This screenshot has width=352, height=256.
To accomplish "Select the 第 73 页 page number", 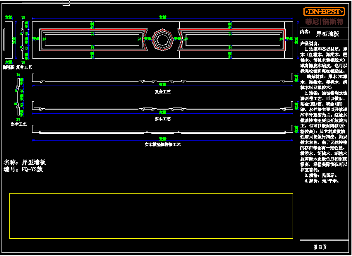I will click(320, 247).
